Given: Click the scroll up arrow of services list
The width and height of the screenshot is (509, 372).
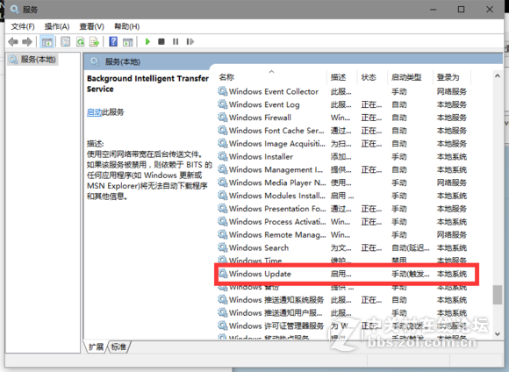Looking at the screenshot, I should pos(498,75).
